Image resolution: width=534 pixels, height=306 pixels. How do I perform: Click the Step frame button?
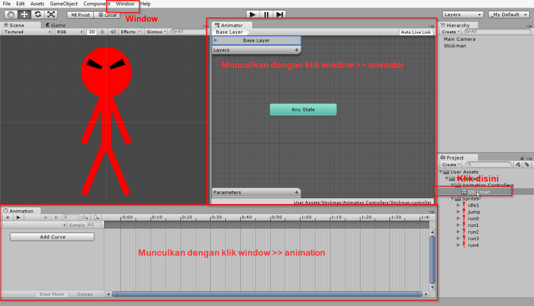pos(280,15)
